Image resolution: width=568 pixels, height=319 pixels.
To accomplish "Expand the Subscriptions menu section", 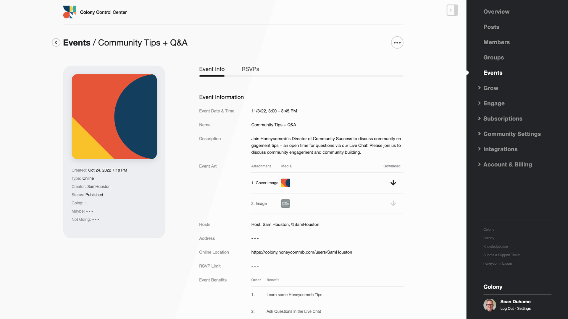I will point(503,119).
